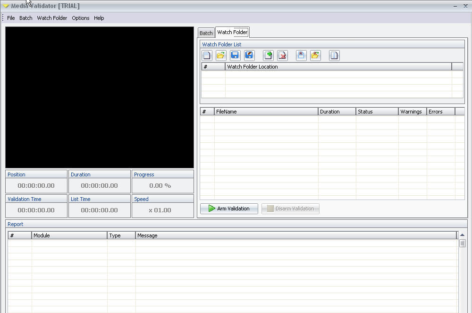Viewport: 472px width, 313px height.
Task: Click the Duration column header in file list
Action: point(337,112)
